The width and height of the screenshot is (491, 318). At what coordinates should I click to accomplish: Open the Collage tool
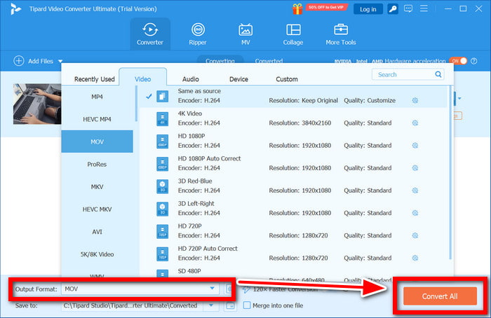pyautogui.click(x=293, y=34)
